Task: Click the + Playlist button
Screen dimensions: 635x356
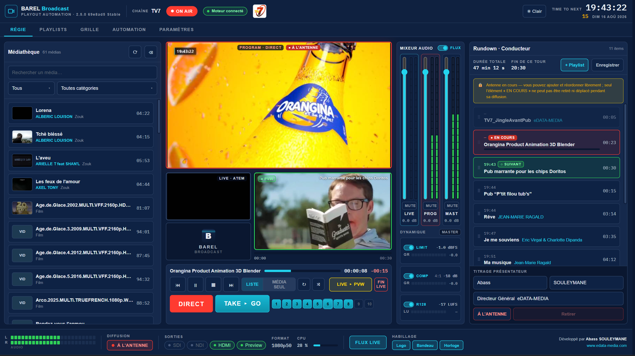Action: pos(574,65)
